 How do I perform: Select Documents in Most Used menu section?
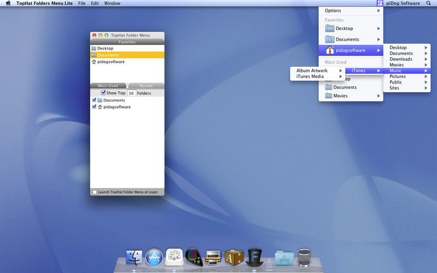tap(351, 87)
